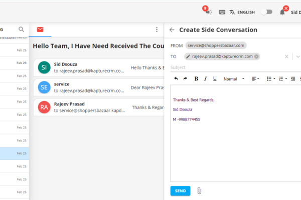Image resolution: width=301 pixels, height=200 pixels.
Task: Open the notifications bell
Action: tap(282, 12)
